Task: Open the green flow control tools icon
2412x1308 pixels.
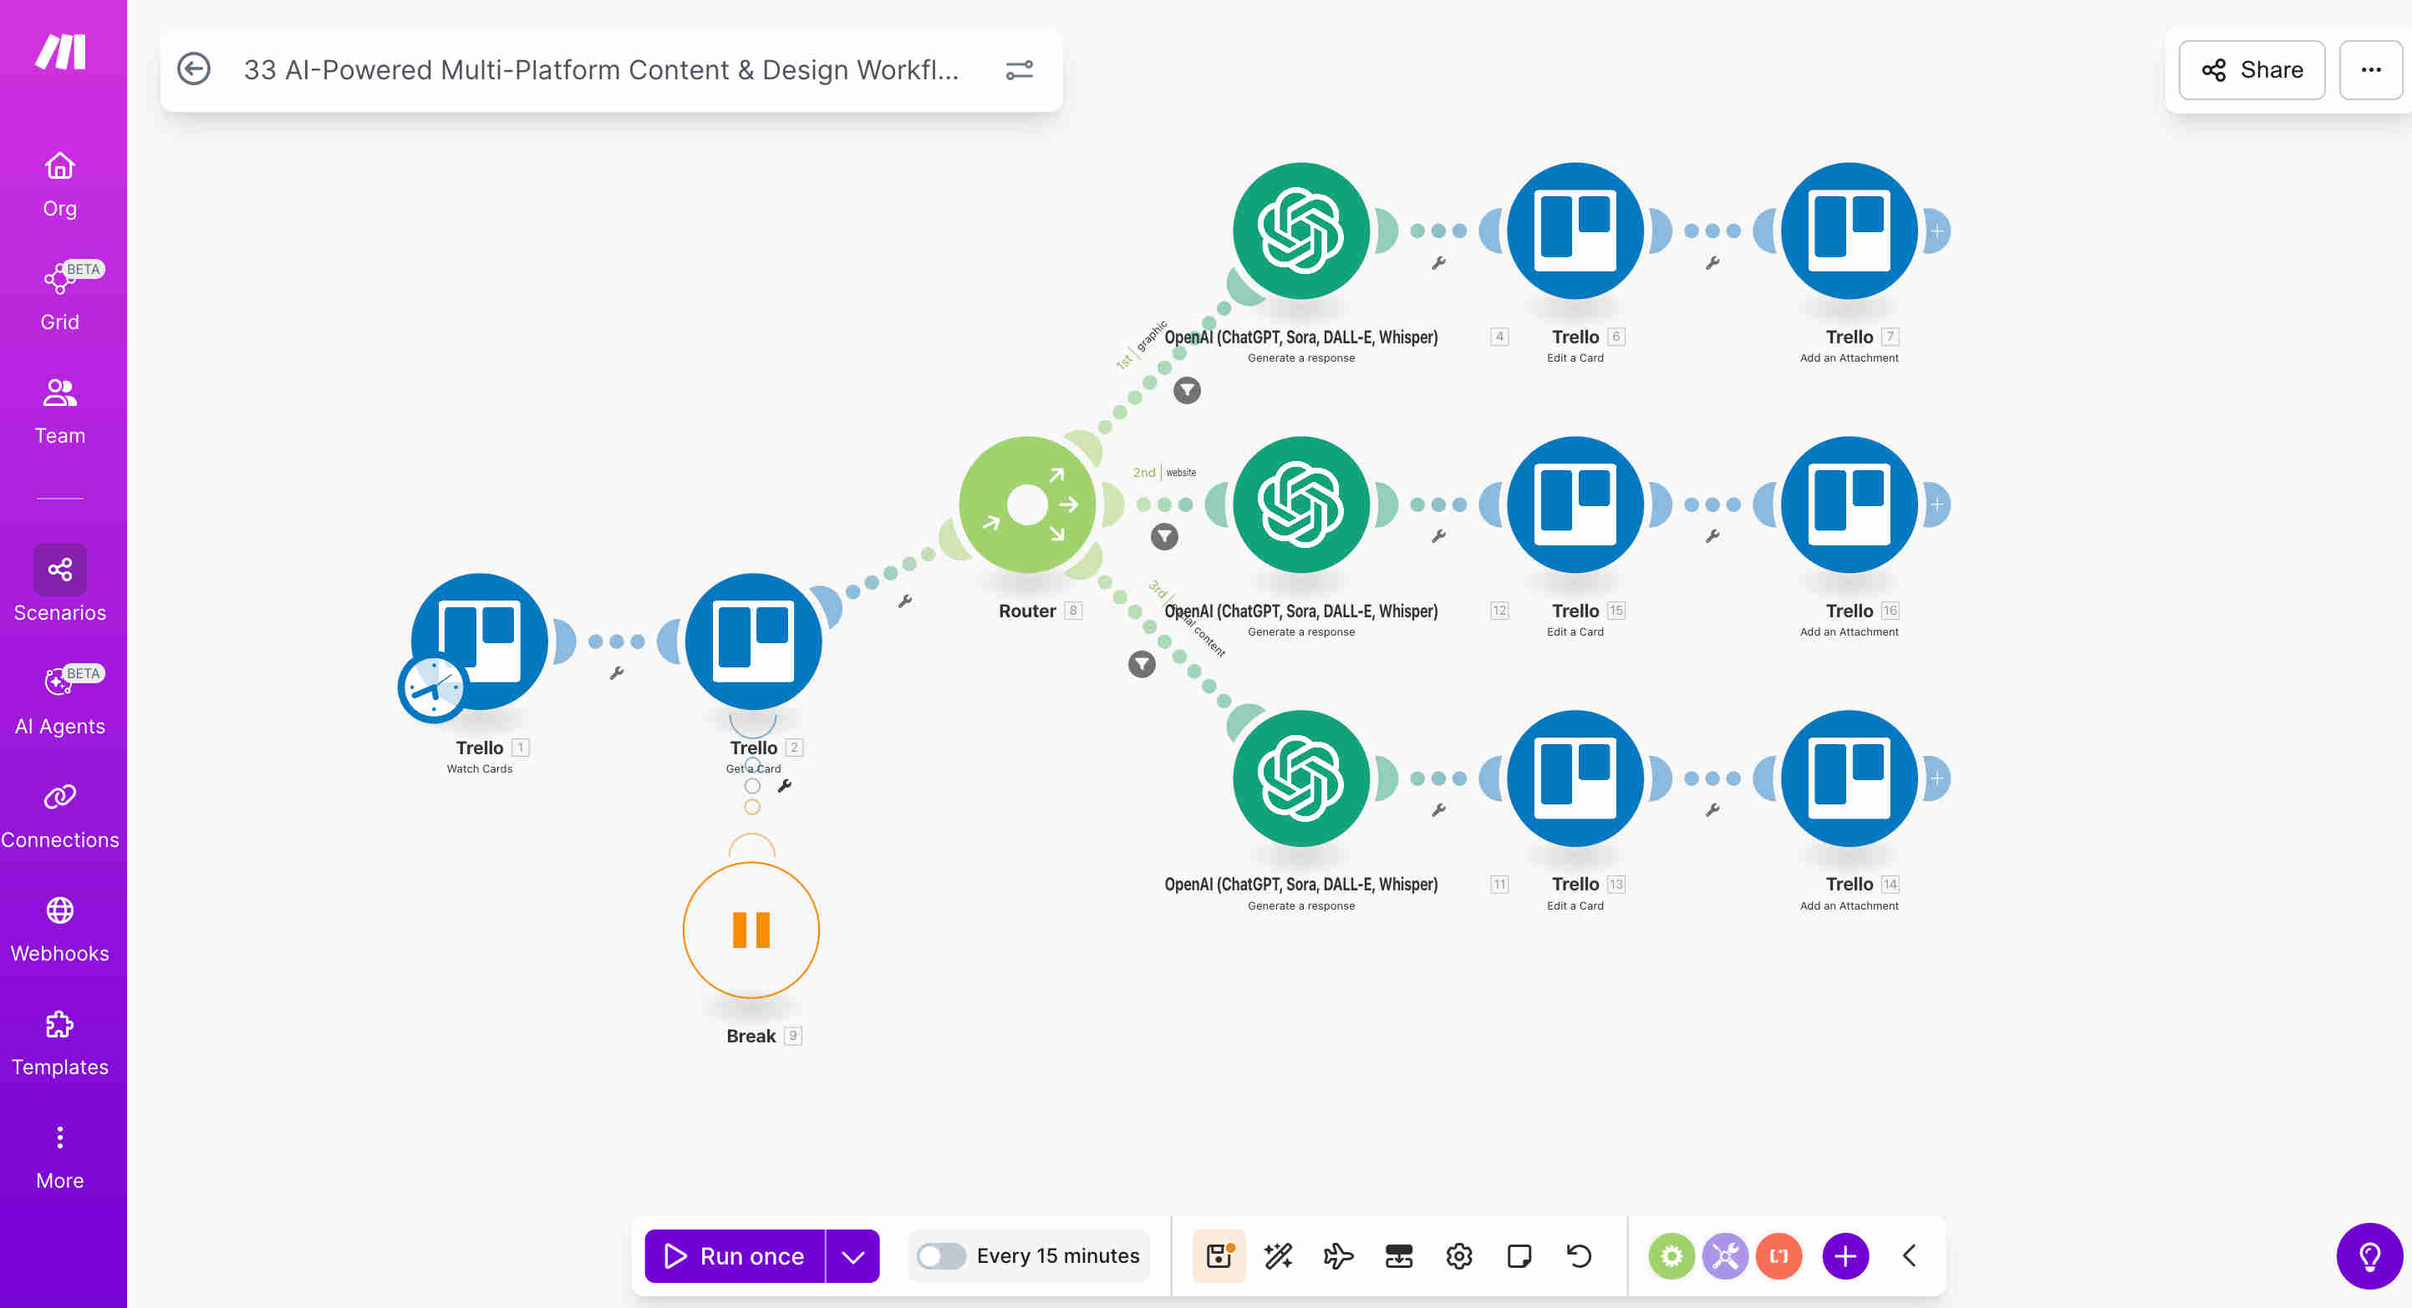Action: pos(1672,1255)
